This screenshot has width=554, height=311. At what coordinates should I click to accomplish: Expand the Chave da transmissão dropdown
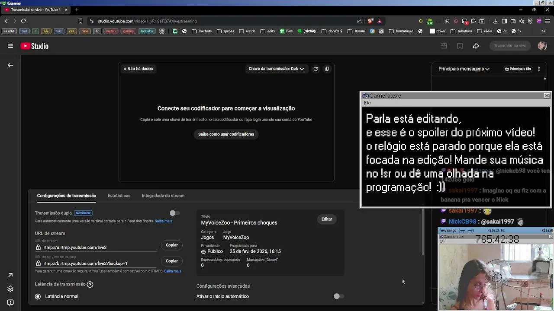click(x=276, y=69)
